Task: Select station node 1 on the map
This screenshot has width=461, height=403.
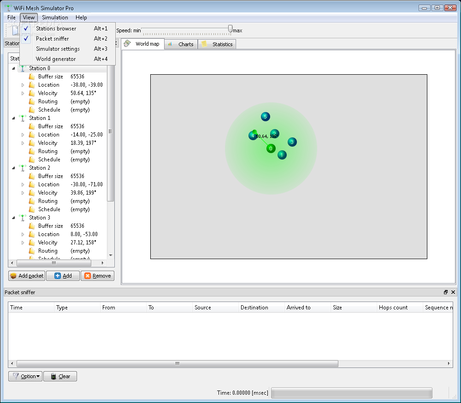Action: [x=282, y=155]
